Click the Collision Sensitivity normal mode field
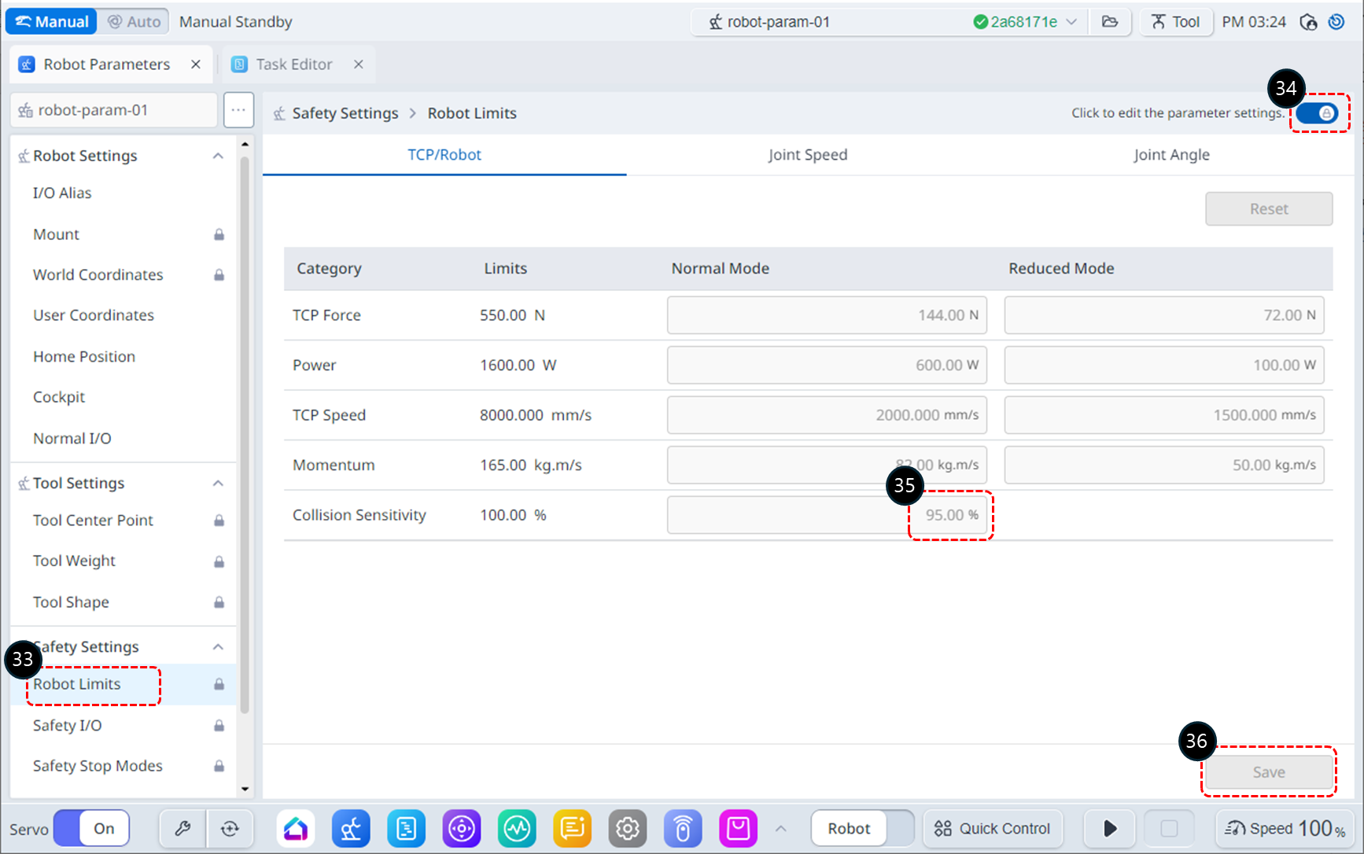The height and width of the screenshot is (854, 1364). (x=826, y=515)
